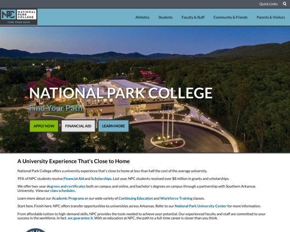The image size is (290, 232).
Task: Select Faculty & Staff in navigation
Action: coord(193,17)
